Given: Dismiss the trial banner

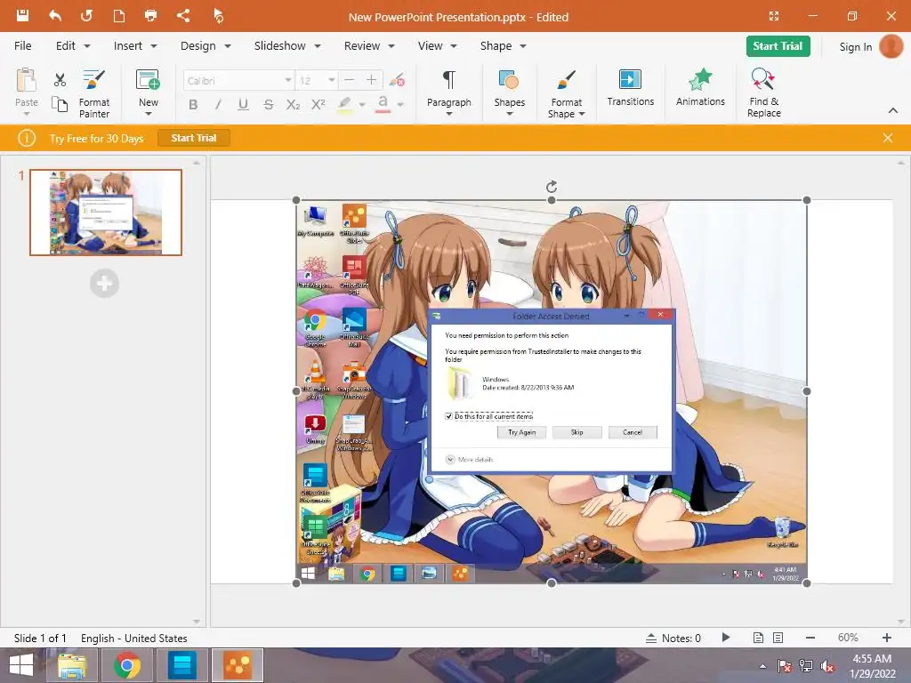Looking at the screenshot, I should click(x=887, y=138).
